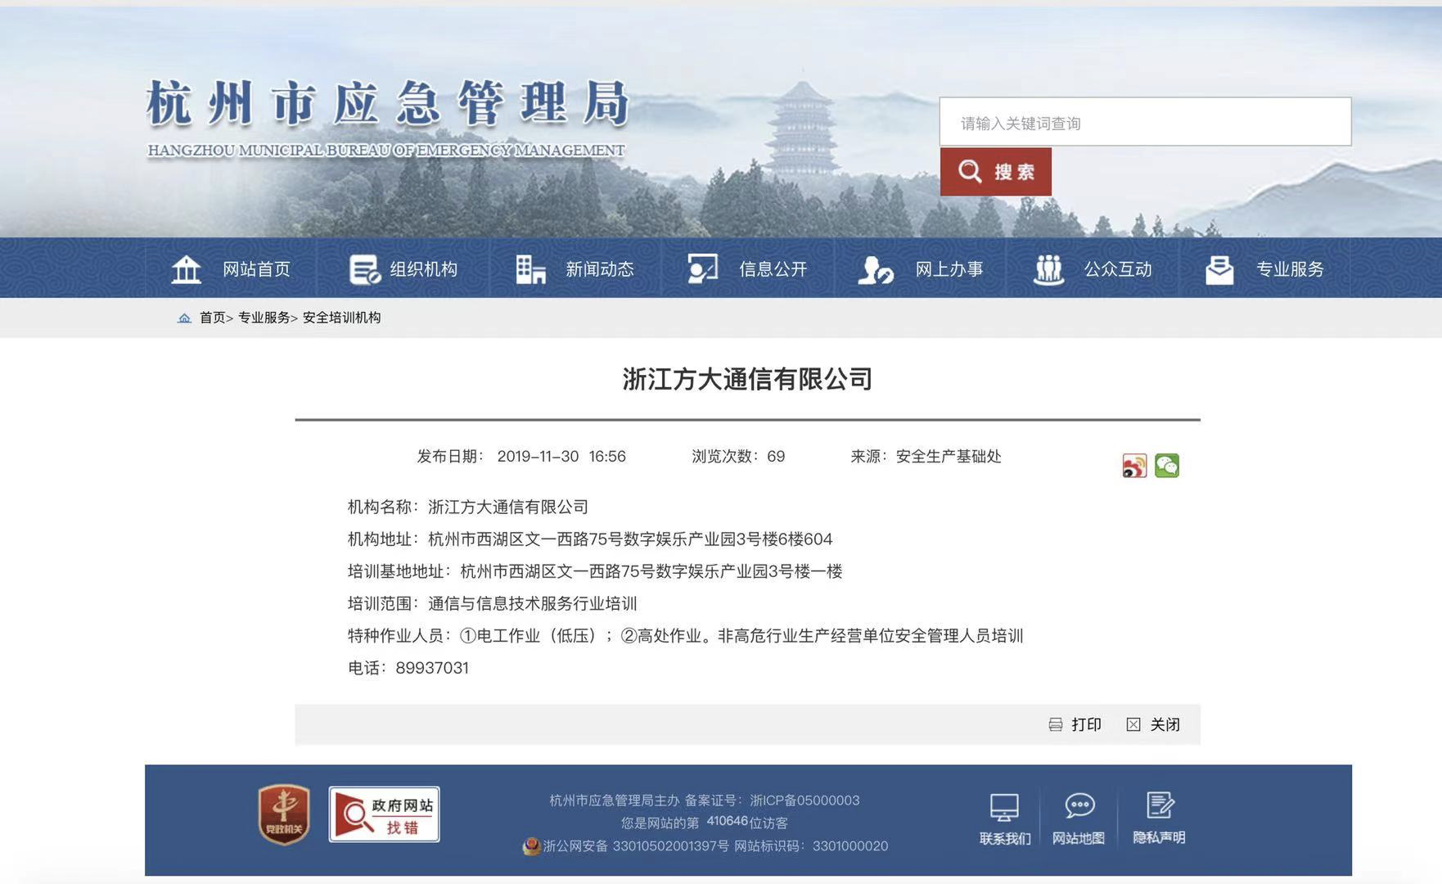Open 网站地图 sitemap icon in footer

click(x=1079, y=819)
